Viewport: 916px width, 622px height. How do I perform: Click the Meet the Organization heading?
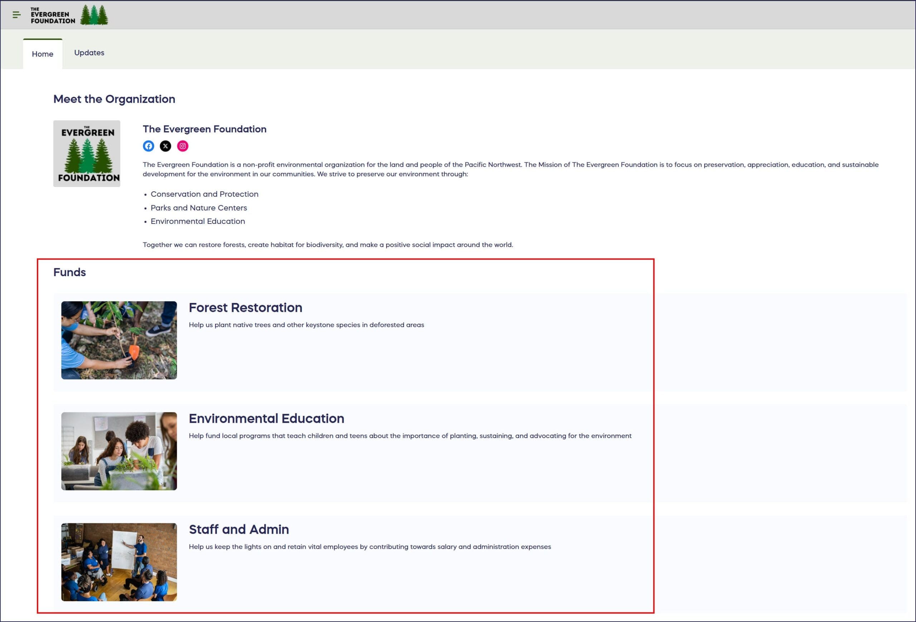[114, 99]
